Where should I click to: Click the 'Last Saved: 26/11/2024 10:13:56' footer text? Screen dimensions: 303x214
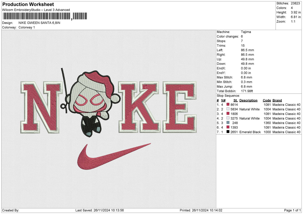[x=99, y=210]
